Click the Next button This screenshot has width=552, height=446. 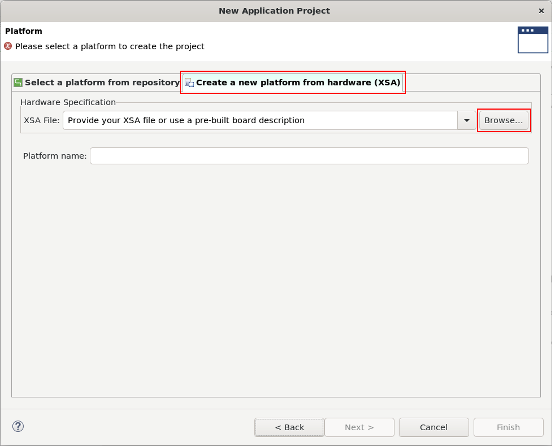click(359, 427)
